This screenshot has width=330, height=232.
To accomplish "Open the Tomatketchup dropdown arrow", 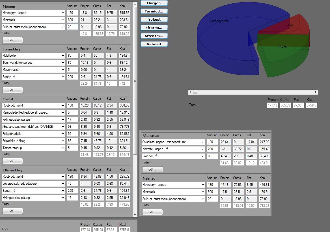I will [x=63, y=148].
